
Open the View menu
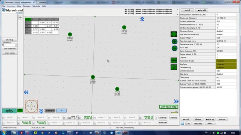19,6
